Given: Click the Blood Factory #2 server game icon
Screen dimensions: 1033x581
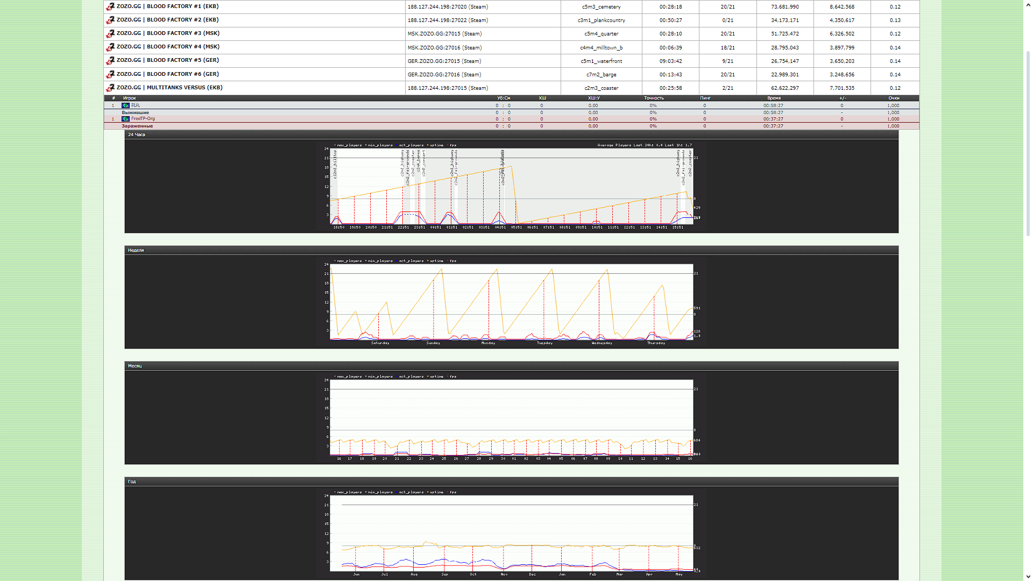Looking at the screenshot, I should pyautogui.click(x=110, y=20).
